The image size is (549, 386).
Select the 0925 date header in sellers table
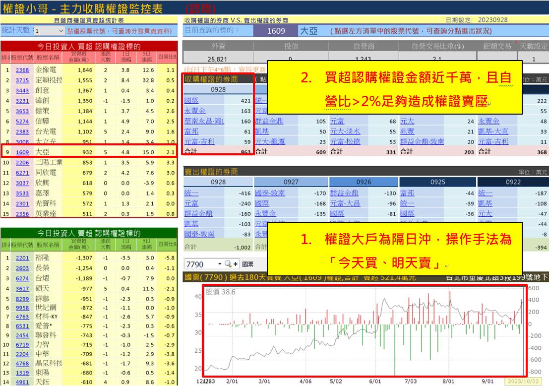click(x=437, y=182)
